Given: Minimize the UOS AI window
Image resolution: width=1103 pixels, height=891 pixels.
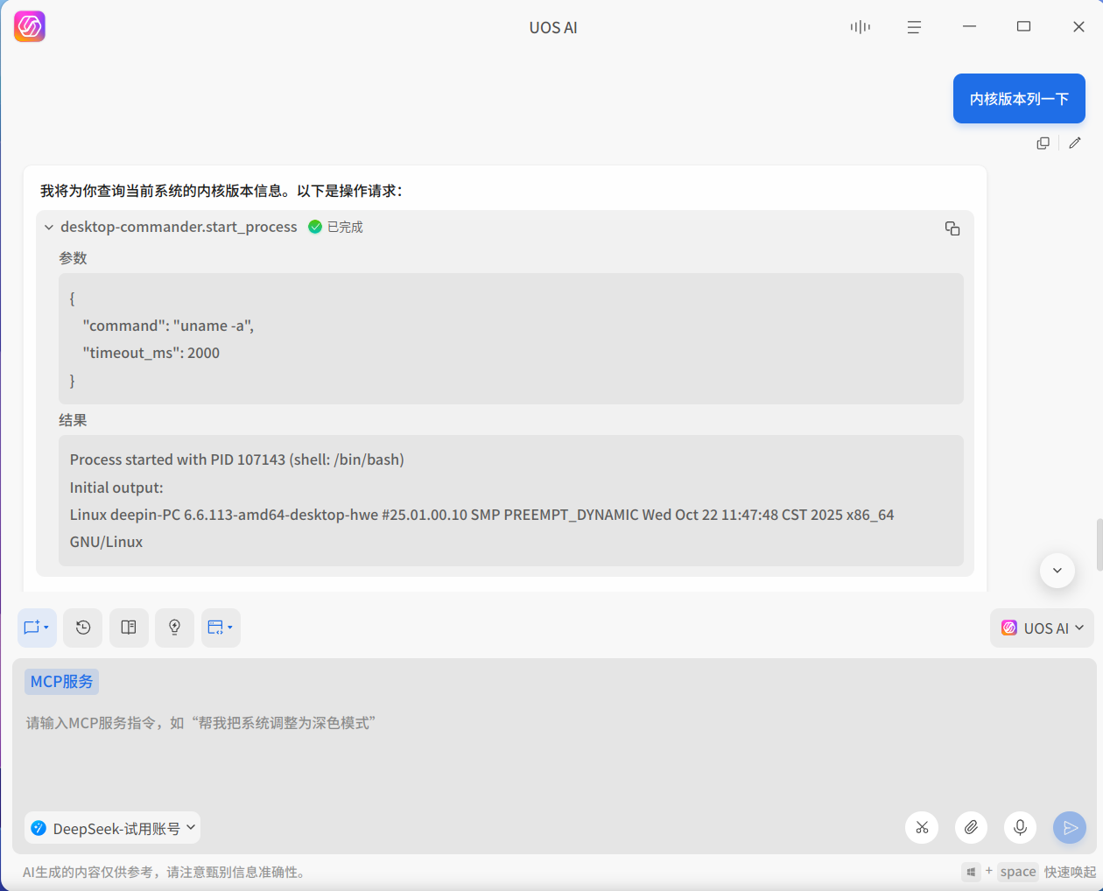Looking at the screenshot, I should (x=969, y=27).
